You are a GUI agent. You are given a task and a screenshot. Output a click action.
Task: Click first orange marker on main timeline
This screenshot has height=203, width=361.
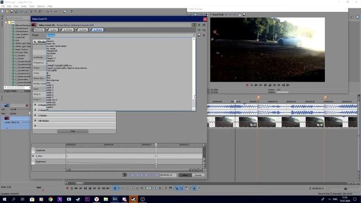258,98
